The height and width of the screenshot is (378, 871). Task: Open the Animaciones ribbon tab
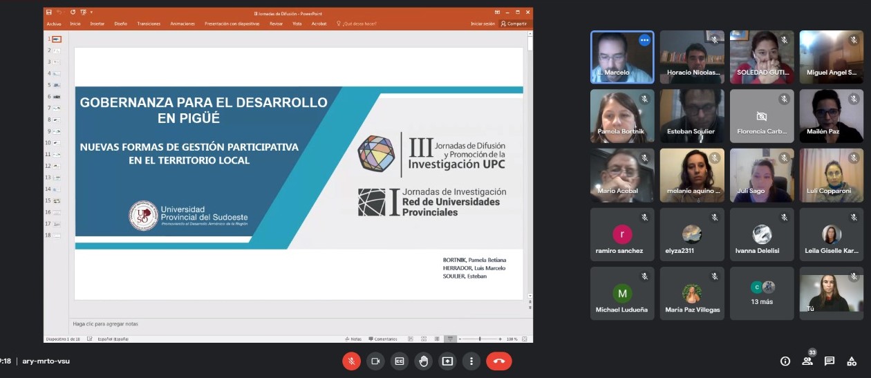(182, 23)
